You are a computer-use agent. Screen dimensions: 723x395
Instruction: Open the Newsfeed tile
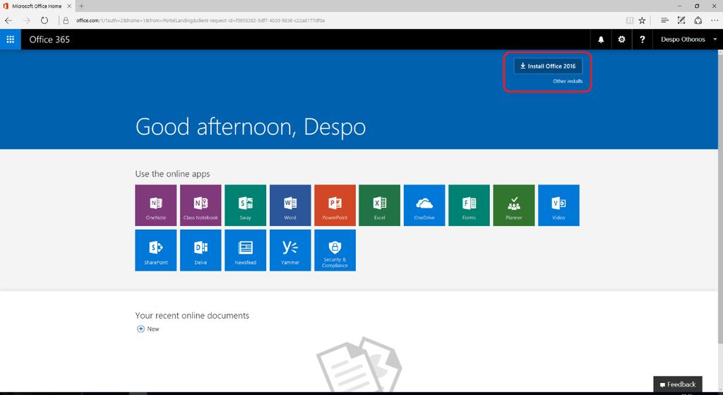tap(245, 250)
